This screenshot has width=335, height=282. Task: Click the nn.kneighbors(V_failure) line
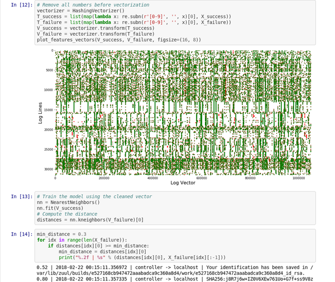[x=90, y=220]
